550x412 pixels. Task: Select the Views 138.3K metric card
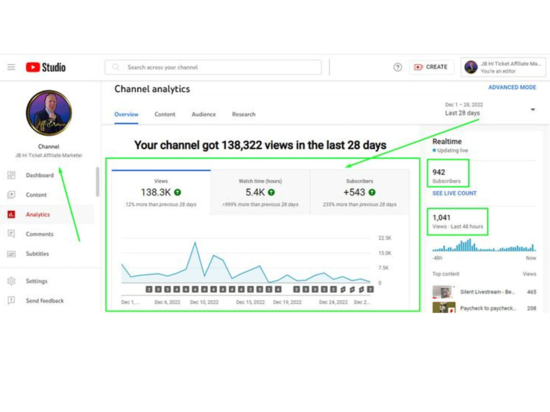161,192
